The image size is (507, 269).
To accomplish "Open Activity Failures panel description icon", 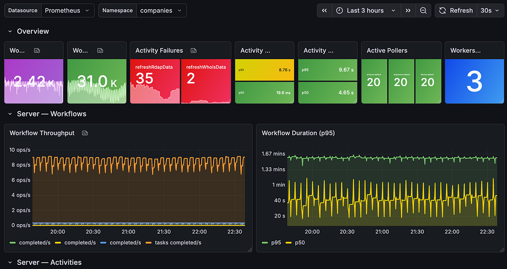I will (x=194, y=51).
